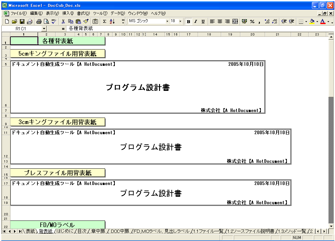Open the データ(D) menu

coord(118,13)
